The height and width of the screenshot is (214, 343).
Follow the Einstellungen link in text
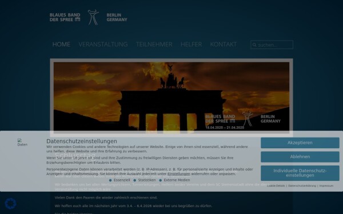[179, 174]
